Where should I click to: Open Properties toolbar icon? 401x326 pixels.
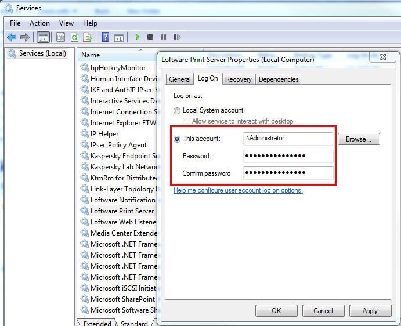60,38
